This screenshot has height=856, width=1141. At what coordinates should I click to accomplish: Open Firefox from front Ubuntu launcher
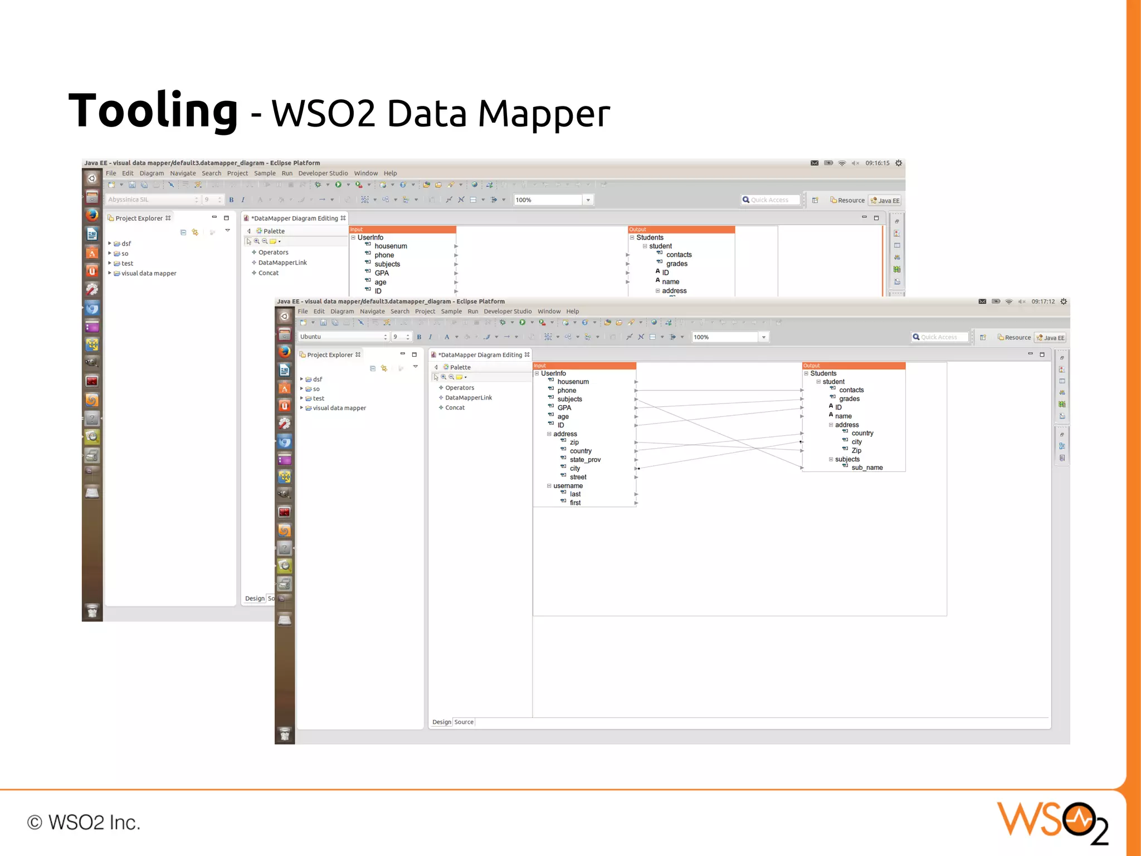point(285,352)
